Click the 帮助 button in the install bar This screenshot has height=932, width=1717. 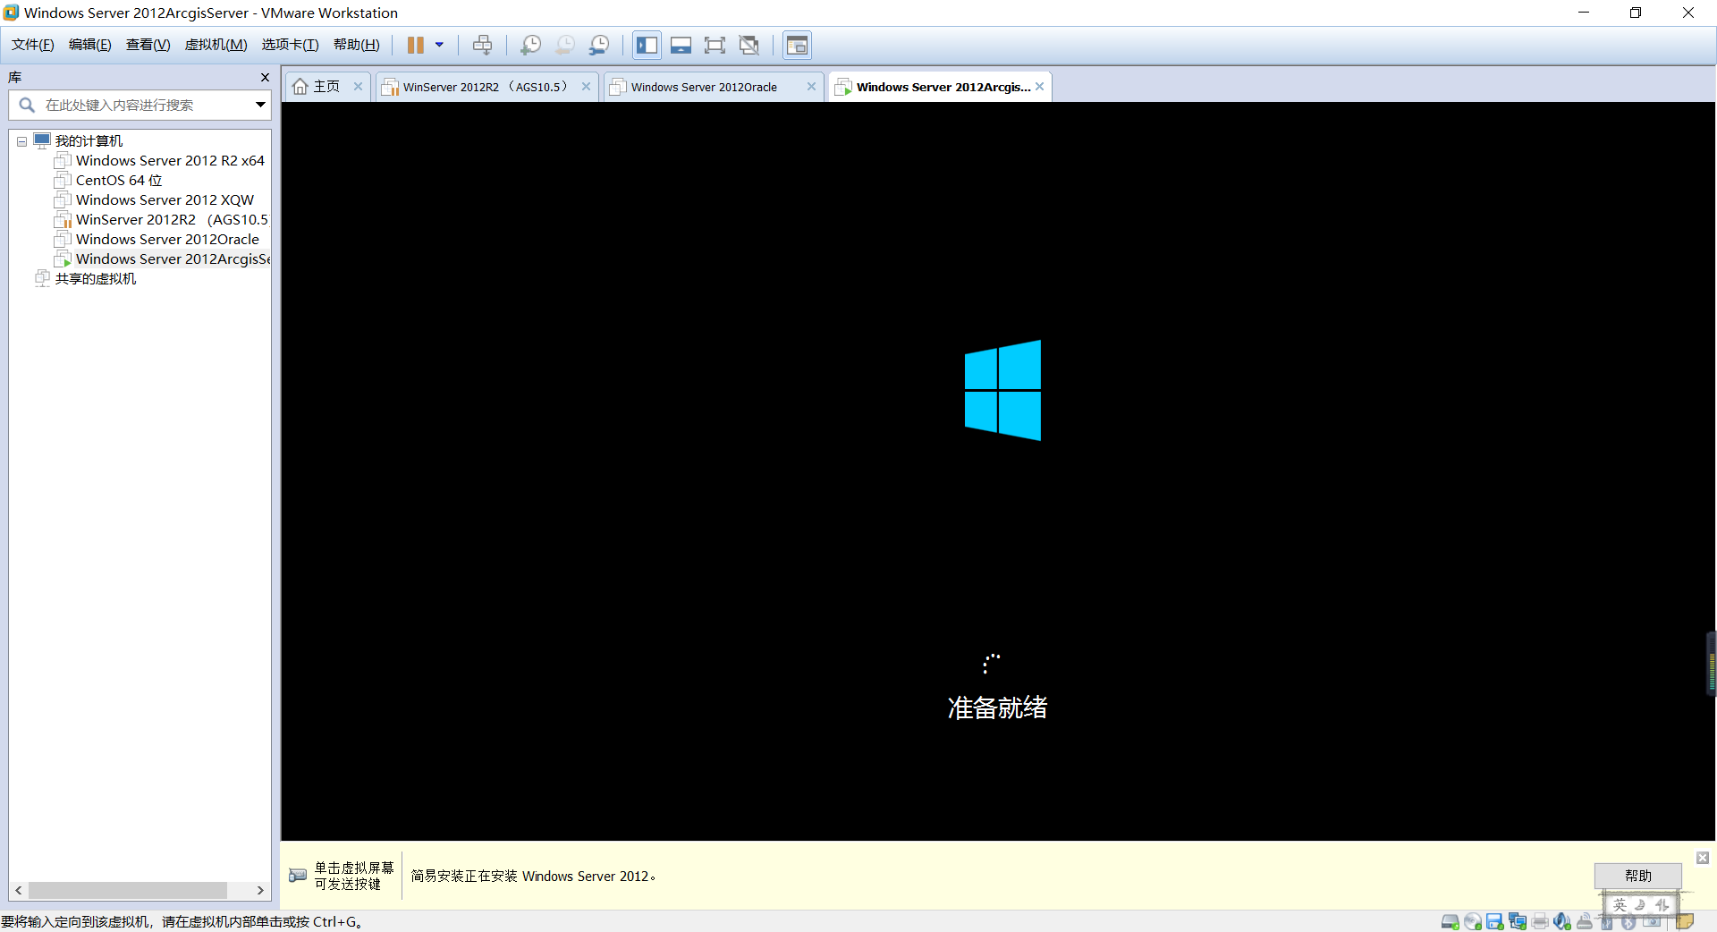1637,876
